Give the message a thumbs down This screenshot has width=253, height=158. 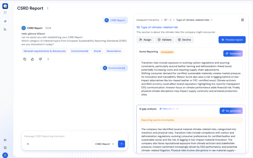(x=40, y=59)
